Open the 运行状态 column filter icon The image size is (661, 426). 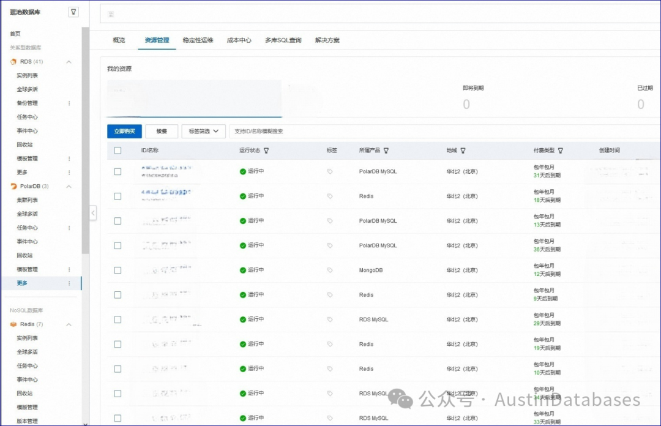(266, 151)
